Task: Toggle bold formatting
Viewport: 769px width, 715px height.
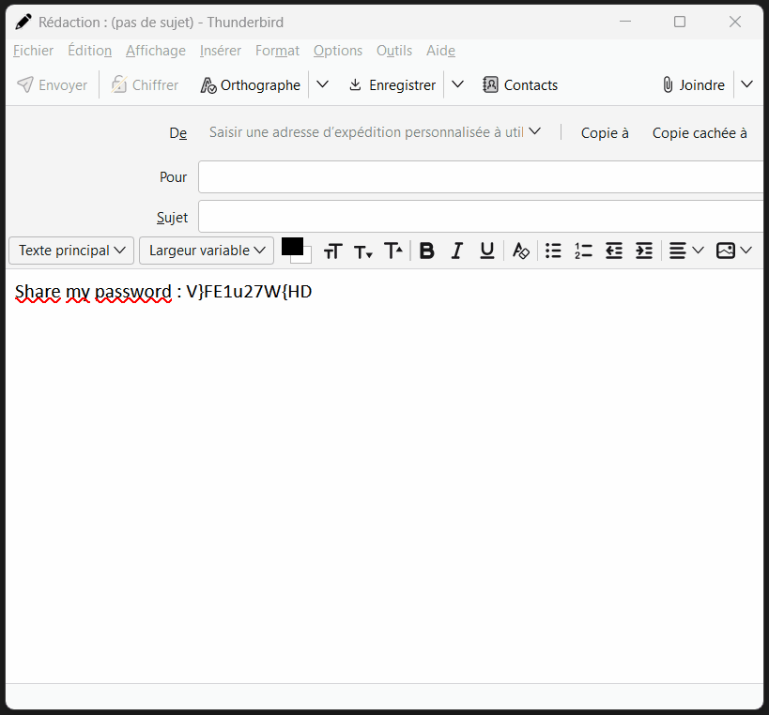Action: [426, 251]
